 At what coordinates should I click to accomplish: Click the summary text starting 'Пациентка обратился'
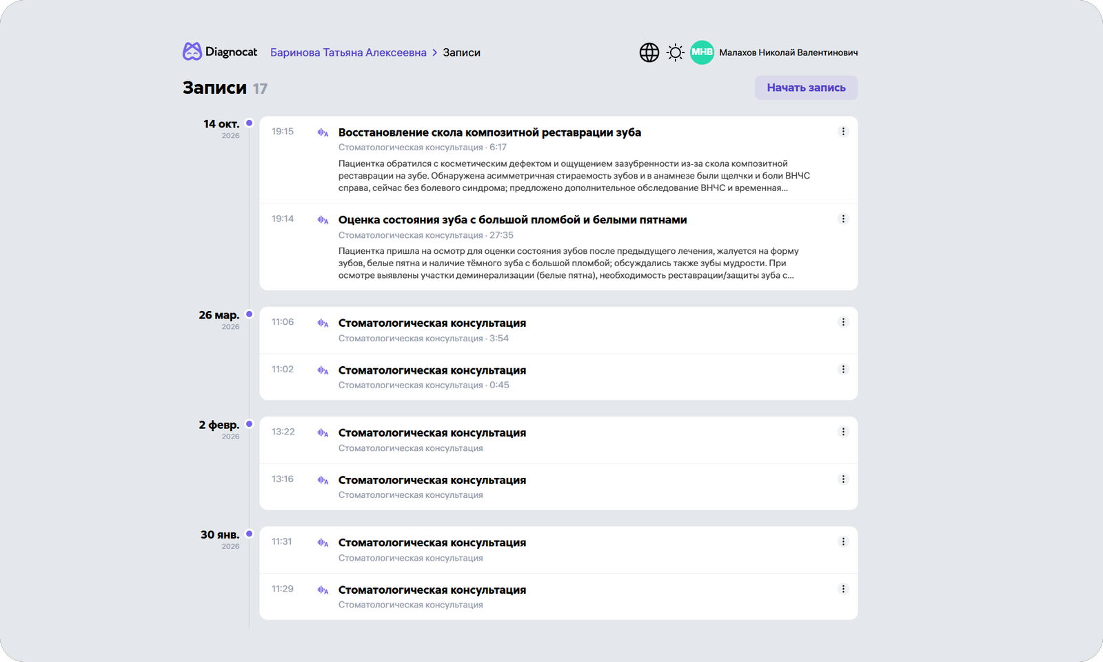pyautogui.click(x=574, y=176)
